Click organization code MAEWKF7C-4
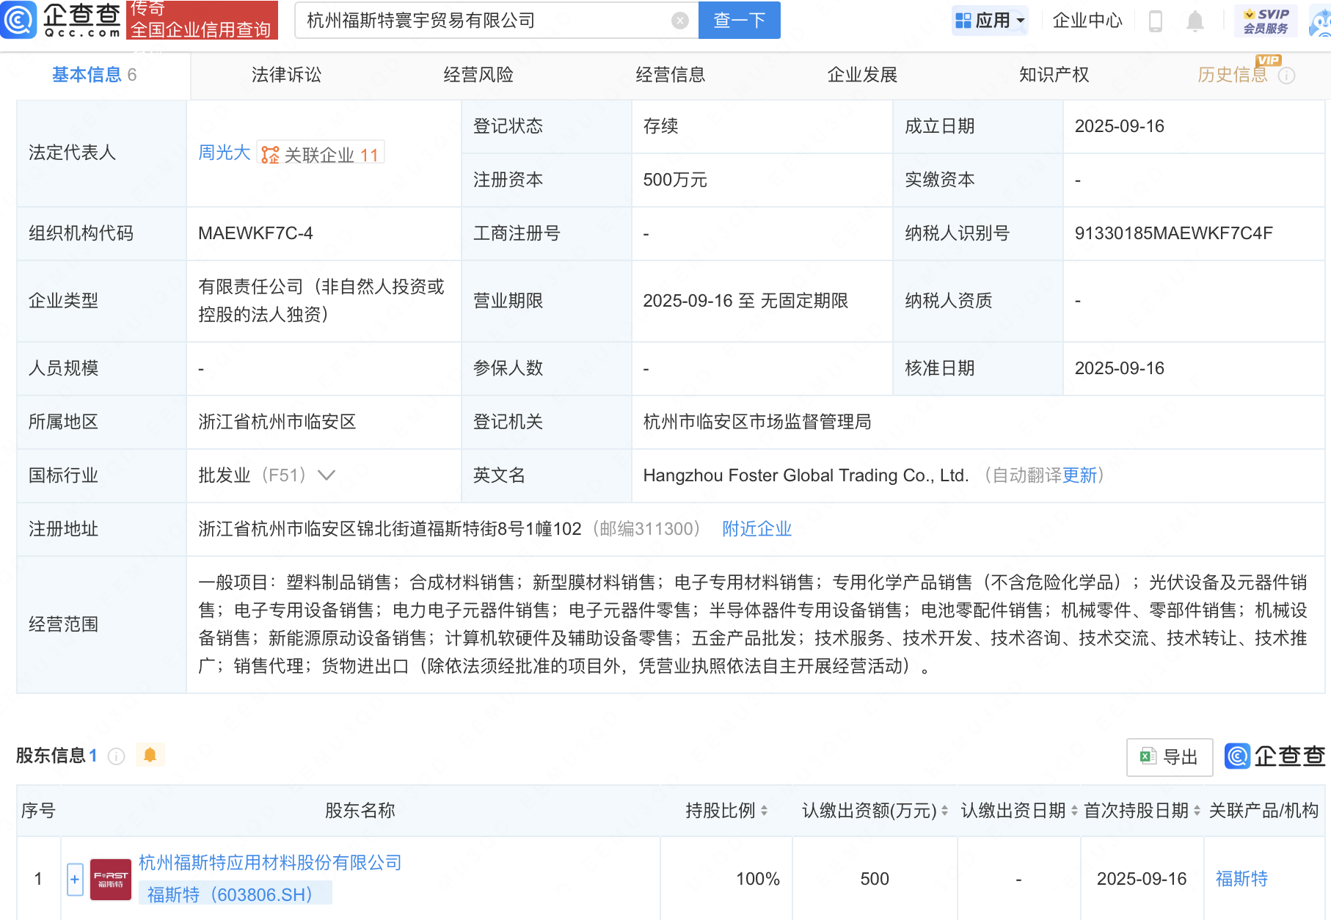Image resolution: width=1331 pixels, height=920 pixels. point(255,233)
